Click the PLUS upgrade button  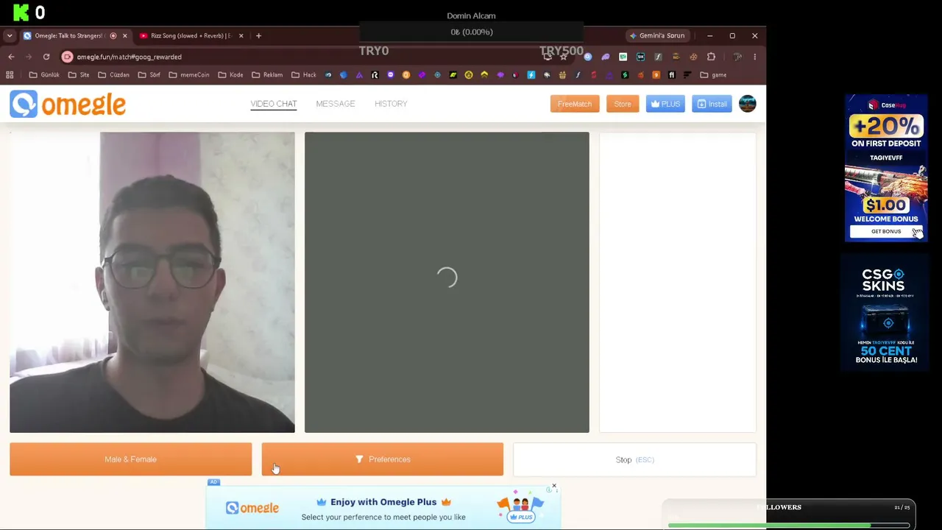tap(665, 104)
